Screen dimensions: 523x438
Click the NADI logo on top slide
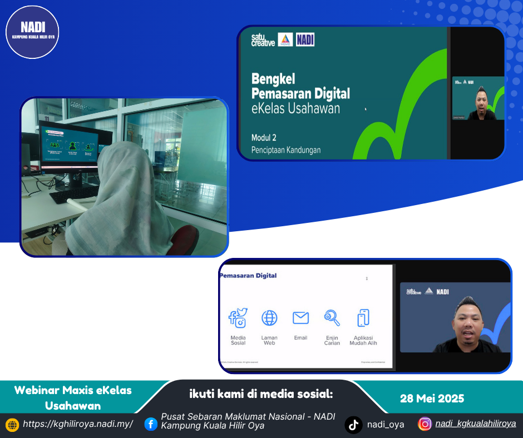coord(305,39)
